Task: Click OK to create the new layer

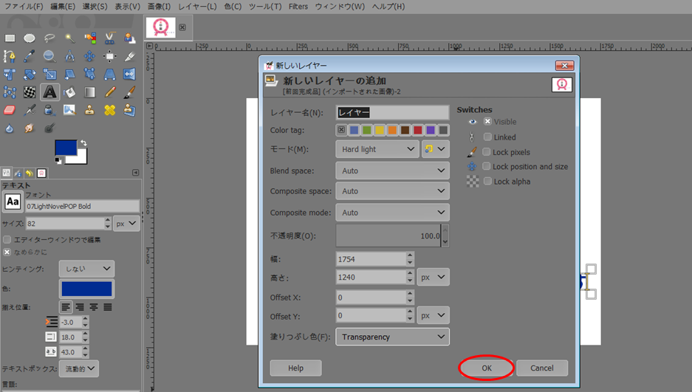Action: (x=487, y=368)
